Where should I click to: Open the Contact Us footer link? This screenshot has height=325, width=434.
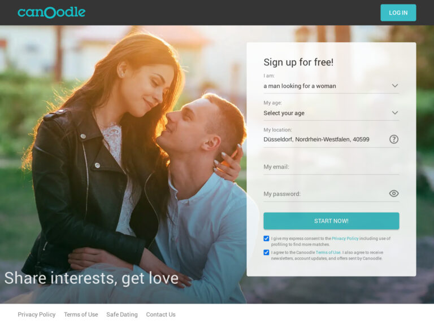point(160,314)
